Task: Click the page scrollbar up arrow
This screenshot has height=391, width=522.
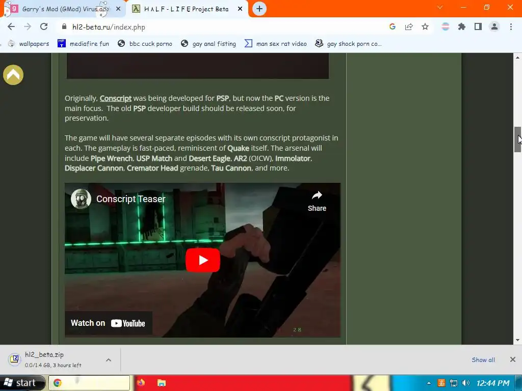Action: click(x=518, y=58)
